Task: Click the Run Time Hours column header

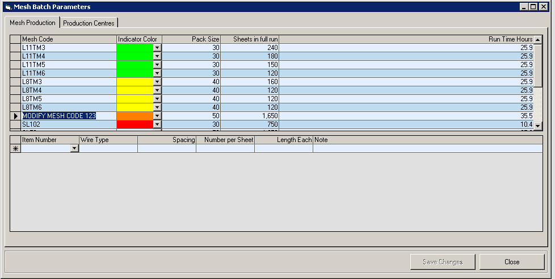Action: point(406,39)
